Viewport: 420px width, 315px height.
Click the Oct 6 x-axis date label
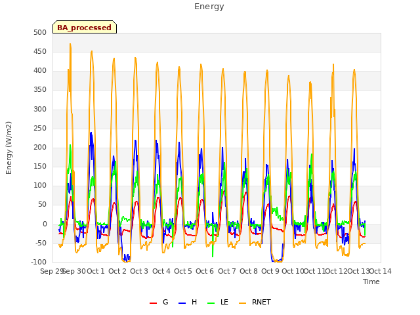coord(205,271)
